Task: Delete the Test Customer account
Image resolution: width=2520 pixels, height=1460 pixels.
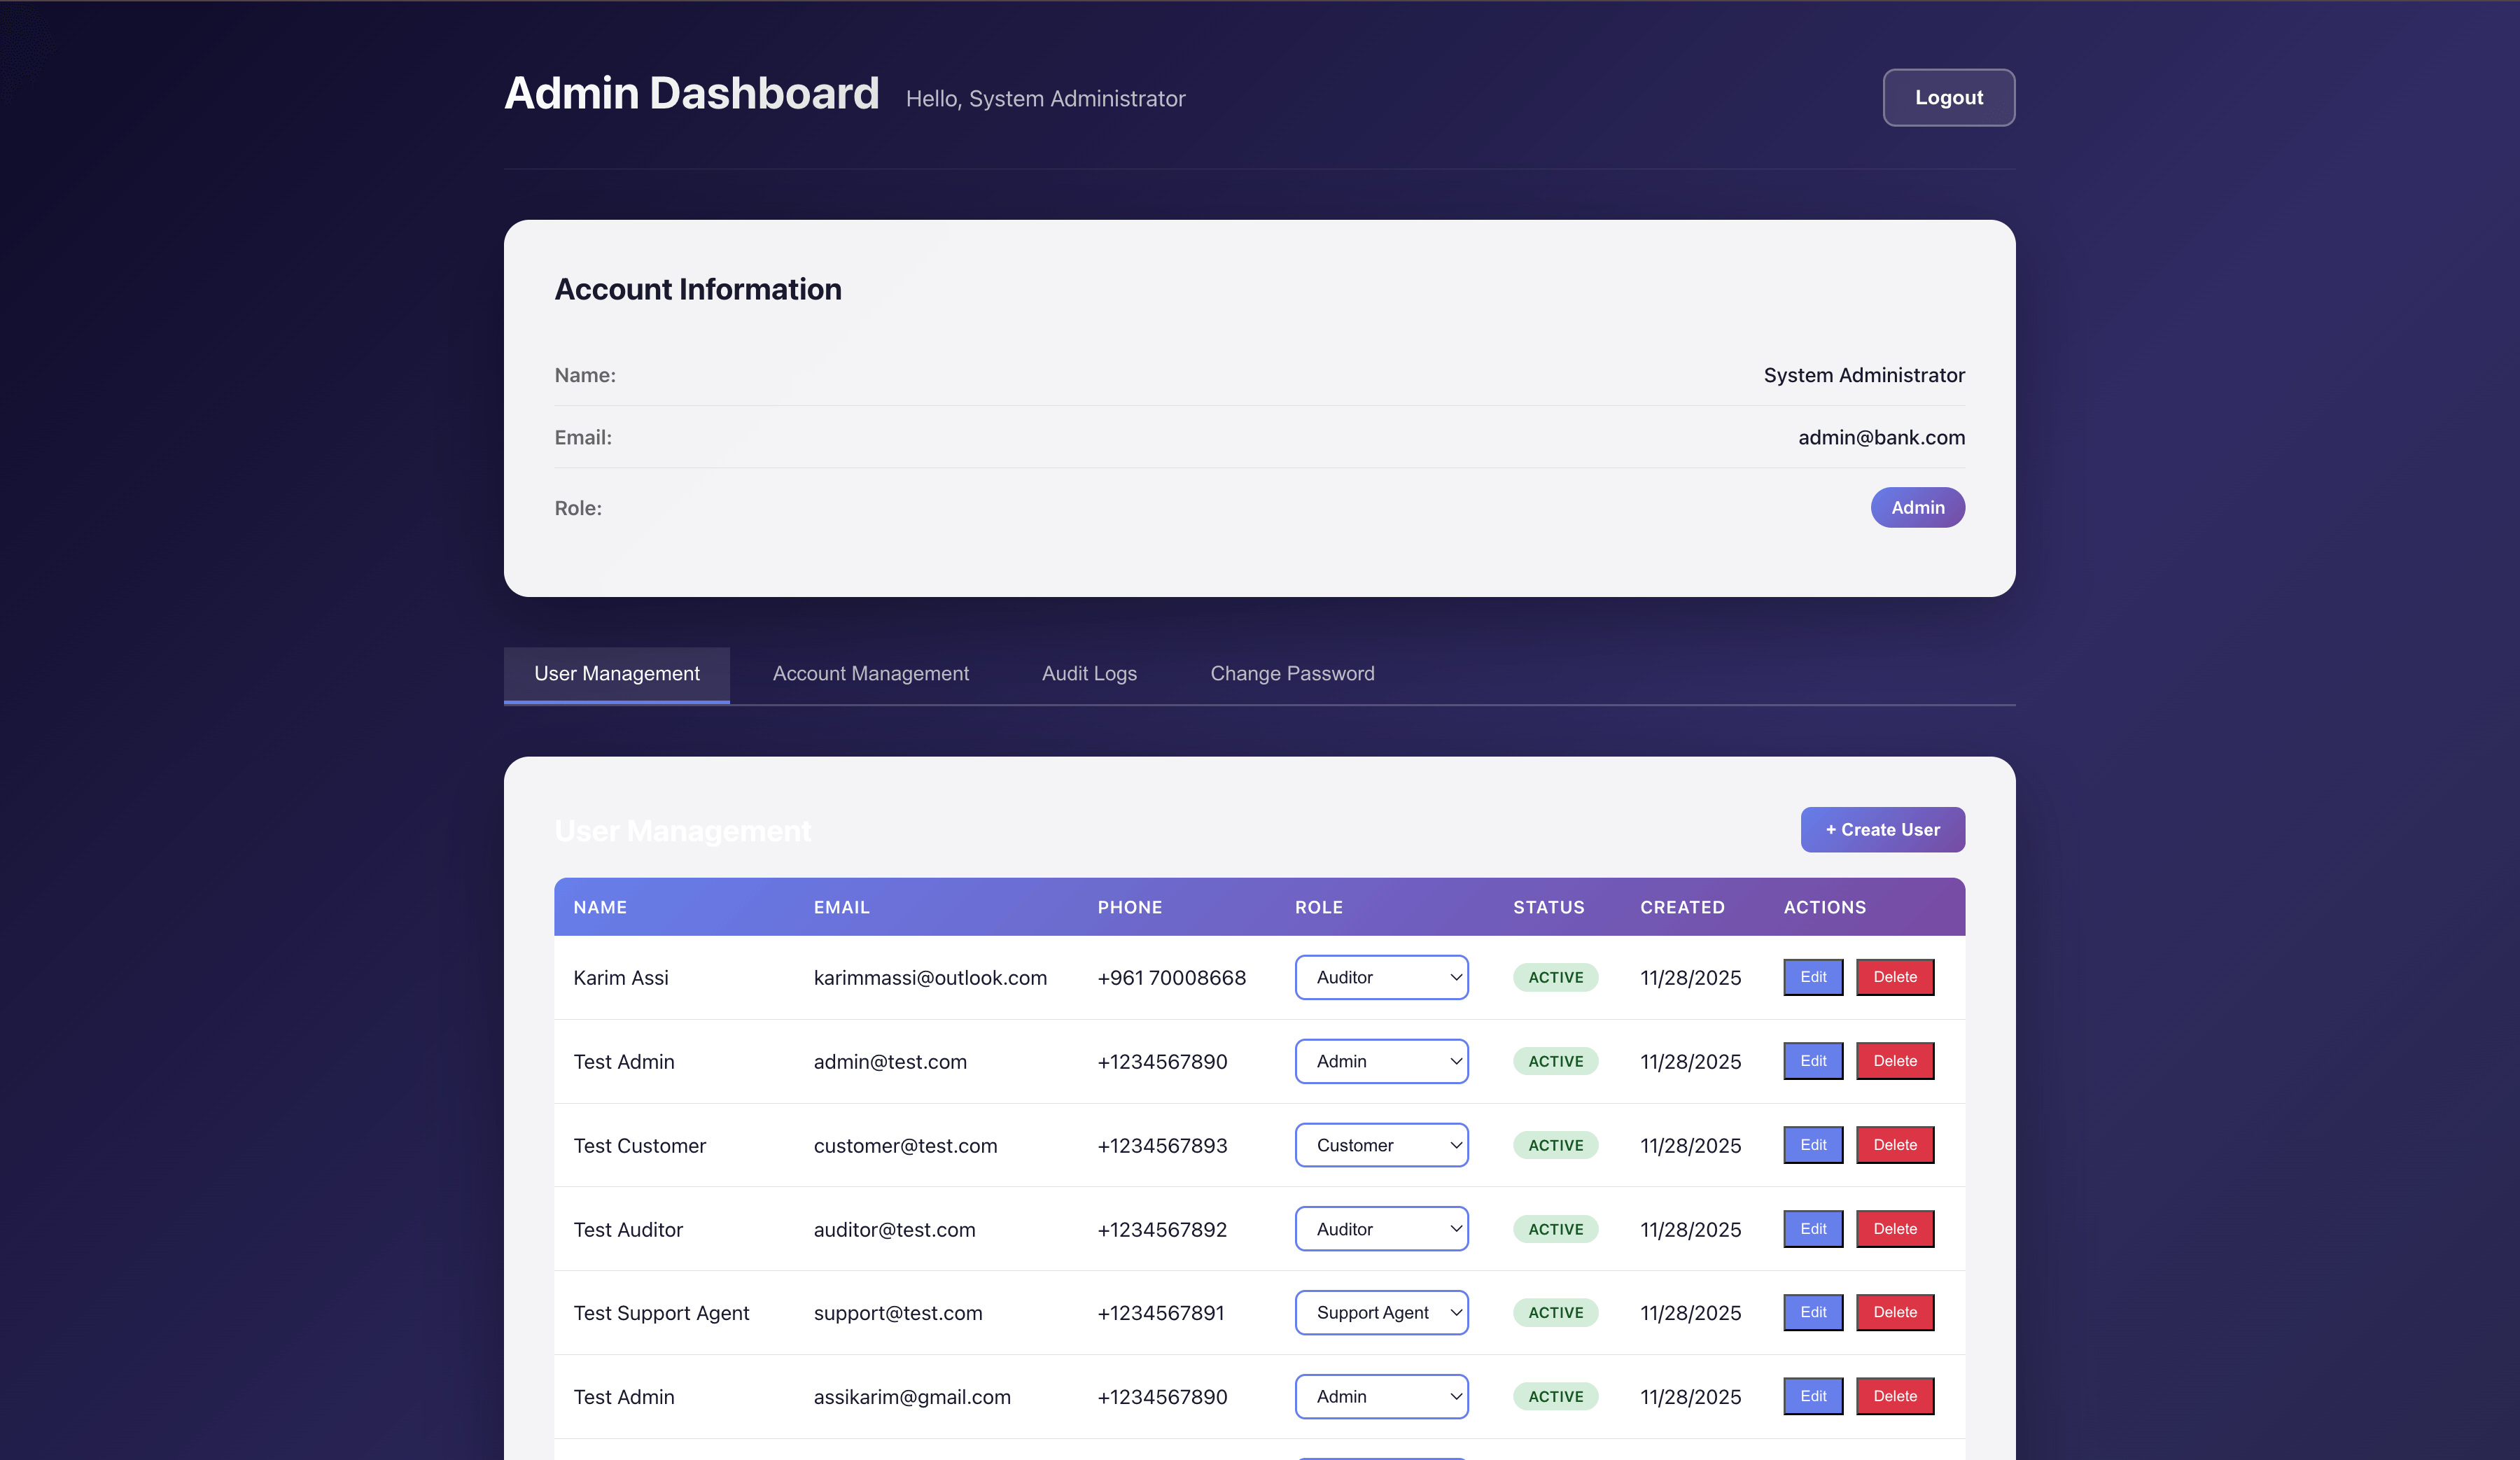Action: click(1894, 1145)
